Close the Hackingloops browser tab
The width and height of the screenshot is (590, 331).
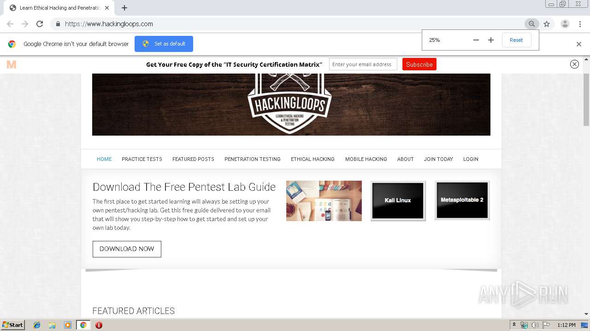click(x=107, y=8)
